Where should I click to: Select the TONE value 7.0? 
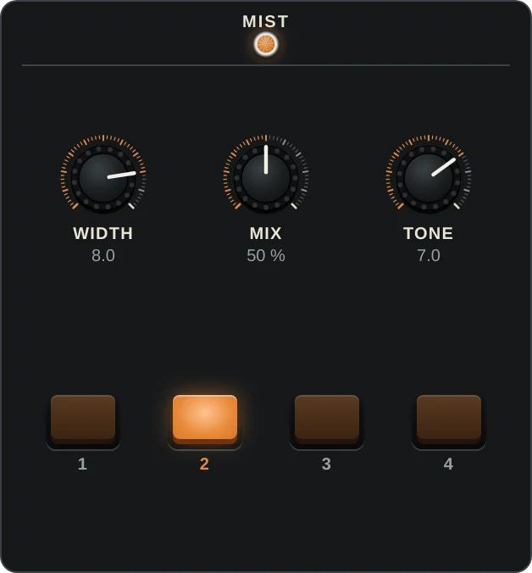(429, 255)
